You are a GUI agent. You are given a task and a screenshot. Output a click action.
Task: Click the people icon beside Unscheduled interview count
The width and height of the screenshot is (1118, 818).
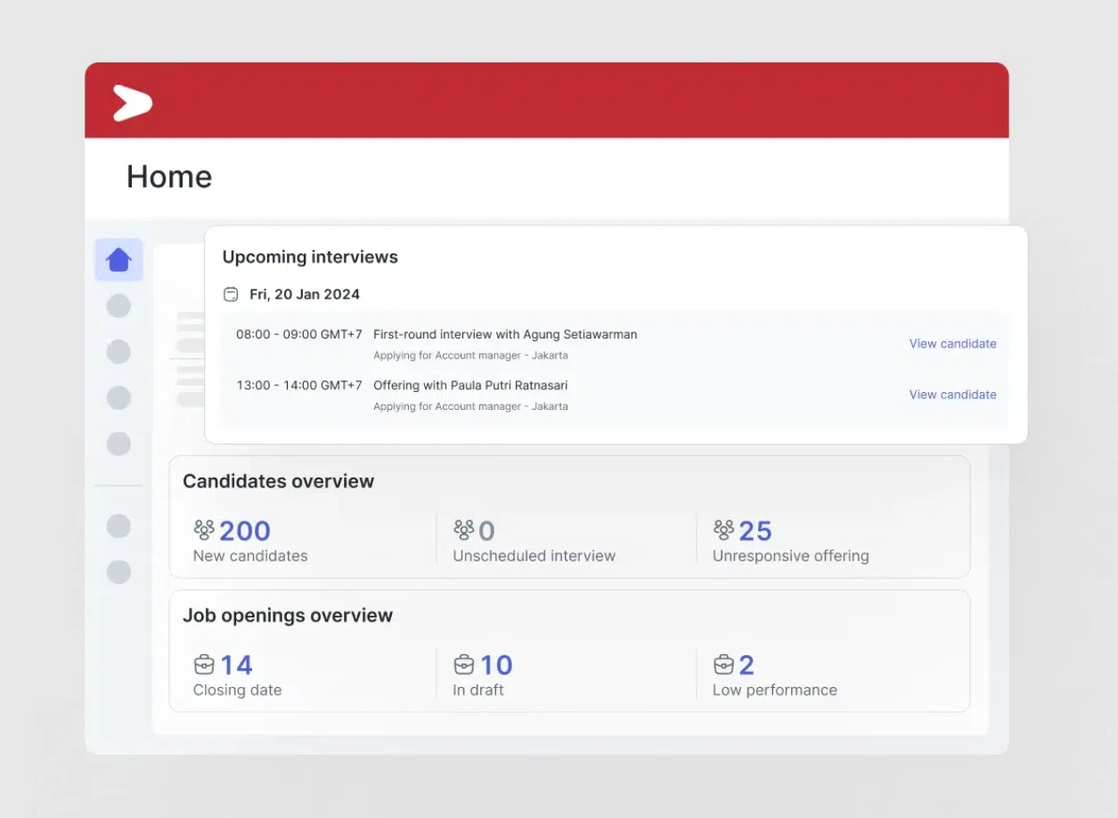point(463,530)
